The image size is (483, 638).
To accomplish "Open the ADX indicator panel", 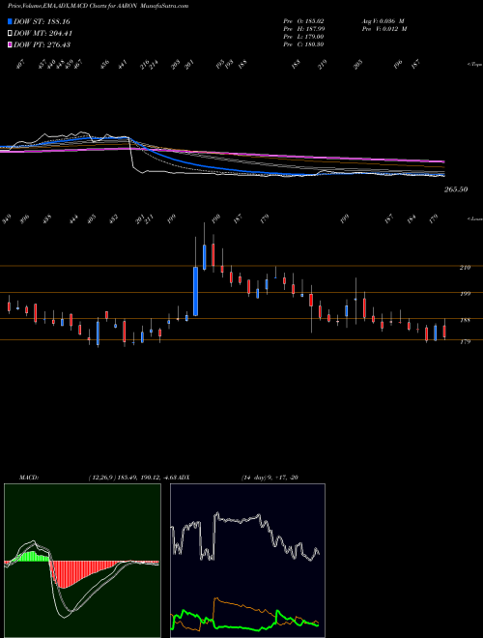I will click(247, 561).
